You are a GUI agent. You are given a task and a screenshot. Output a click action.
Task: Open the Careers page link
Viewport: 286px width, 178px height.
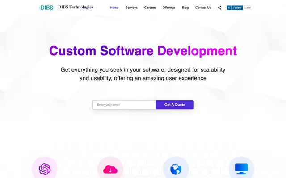coord(150,8)
